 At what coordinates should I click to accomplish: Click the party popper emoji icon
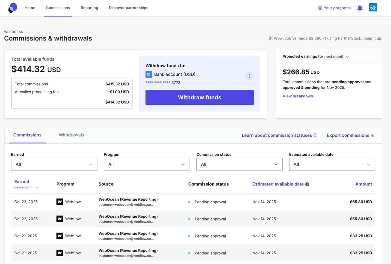(x=271, y=38)
